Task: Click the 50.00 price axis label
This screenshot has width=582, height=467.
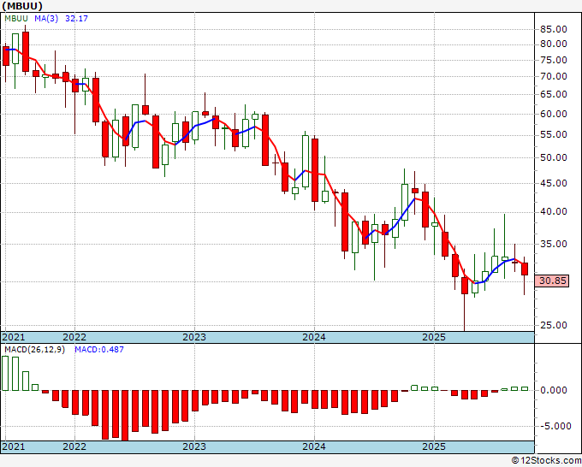Action: pos(554,157)
